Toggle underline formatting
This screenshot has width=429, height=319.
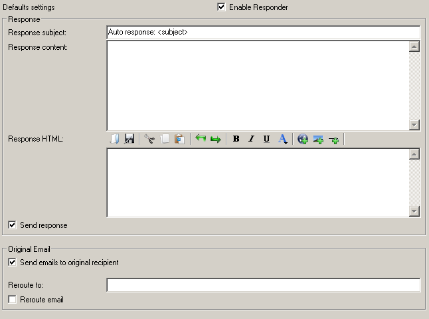click(x=266, y=139)
